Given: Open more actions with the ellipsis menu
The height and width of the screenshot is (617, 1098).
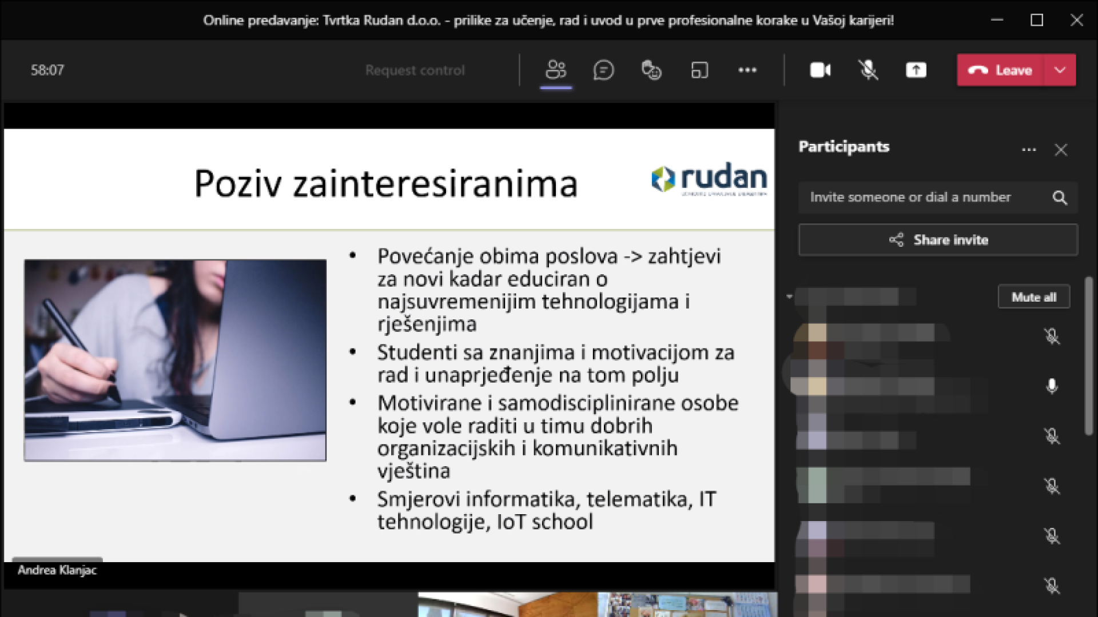Looking at the screenshot, I should pyautogui.click(x=747, y=70).
